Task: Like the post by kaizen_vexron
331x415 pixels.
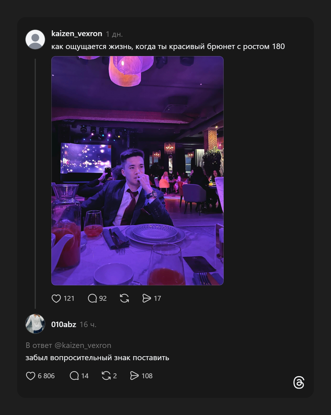Action: 56,298
